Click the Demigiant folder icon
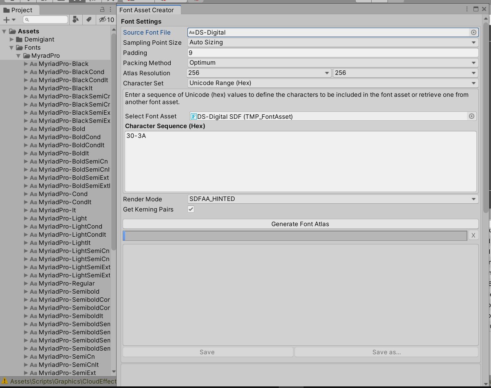Viewport: 491px width, 388px height. click(x=19, y=39)
